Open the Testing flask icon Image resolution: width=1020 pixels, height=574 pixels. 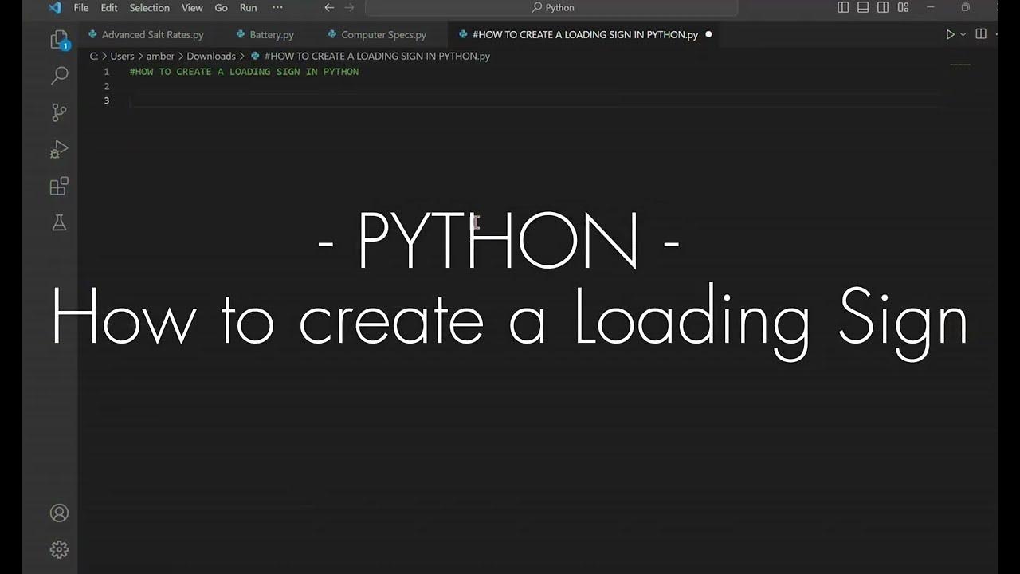pos(59,222)
